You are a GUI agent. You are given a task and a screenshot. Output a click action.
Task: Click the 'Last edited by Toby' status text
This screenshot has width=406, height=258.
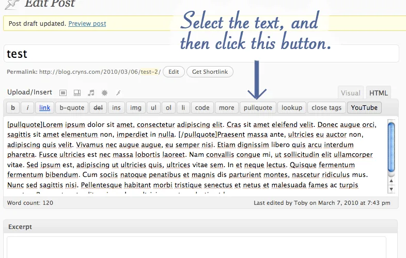(x=322, y=203)
